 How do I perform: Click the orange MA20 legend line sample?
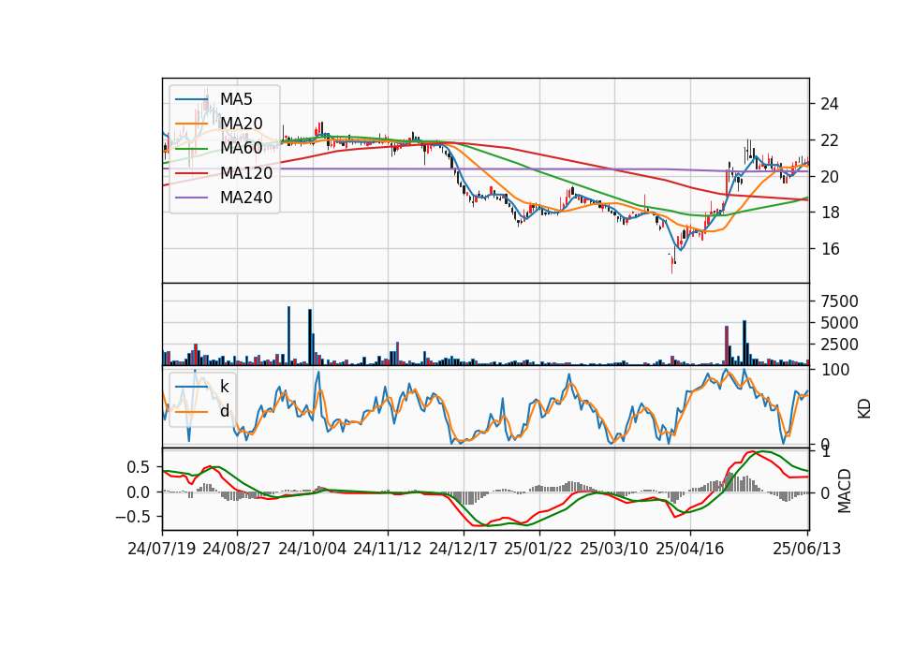coord(191,124)
